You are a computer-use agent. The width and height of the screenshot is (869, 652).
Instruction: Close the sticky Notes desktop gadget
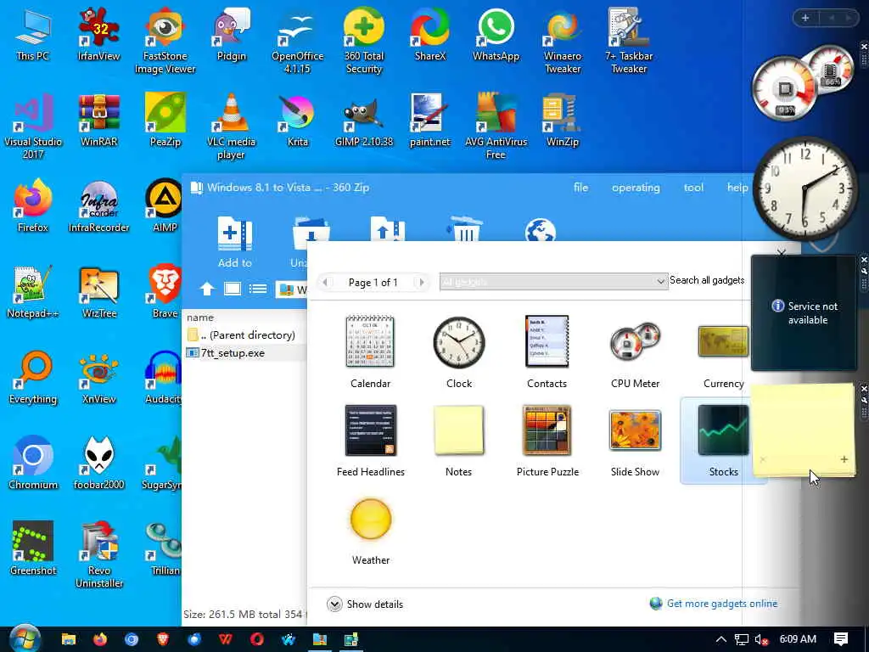coord(863,389)
